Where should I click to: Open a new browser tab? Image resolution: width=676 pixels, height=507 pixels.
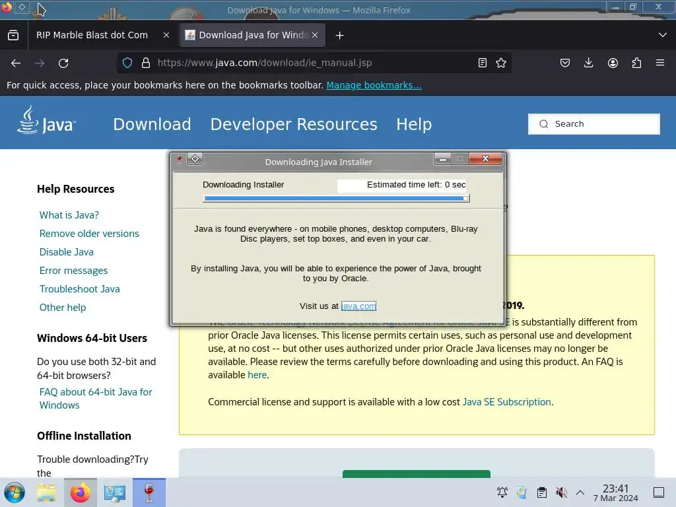tap(340, 36)
